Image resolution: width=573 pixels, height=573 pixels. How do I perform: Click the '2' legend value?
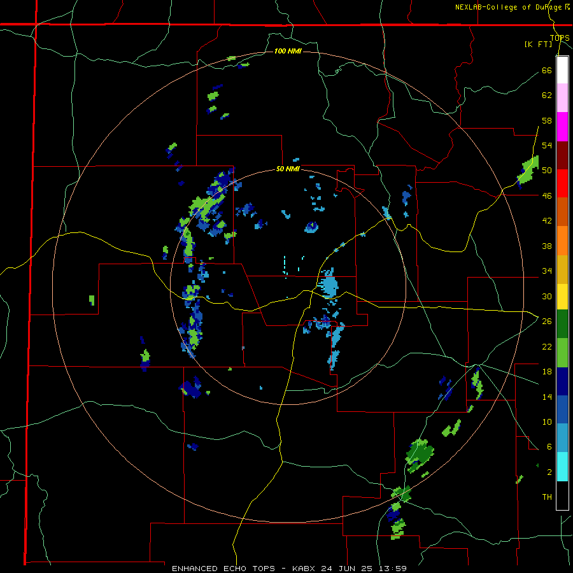(x=549, y=472)
